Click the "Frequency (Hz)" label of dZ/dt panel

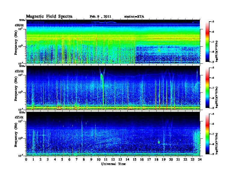16,135
